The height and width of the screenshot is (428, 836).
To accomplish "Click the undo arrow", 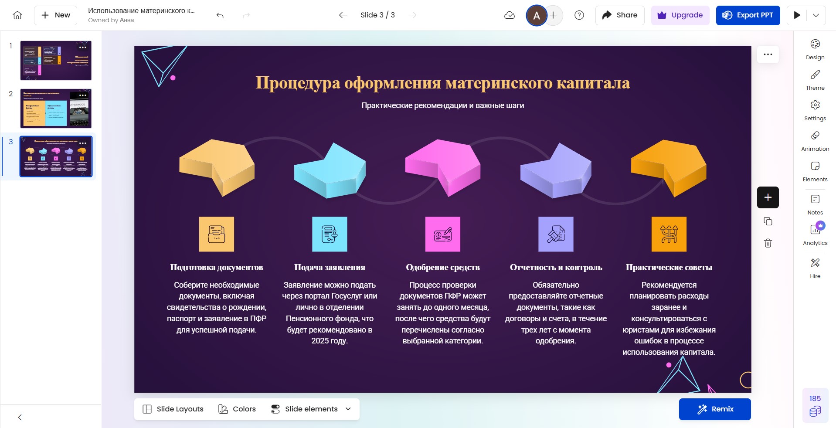I will [x=220, y=15].
